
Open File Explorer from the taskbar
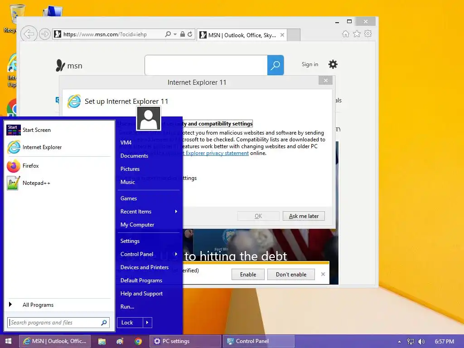point(102,341)
